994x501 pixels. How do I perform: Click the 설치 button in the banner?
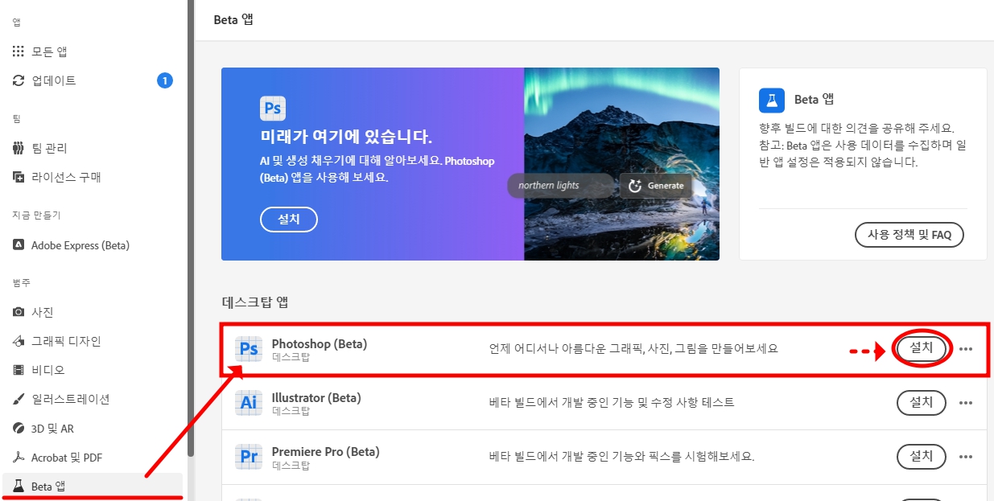pyautogui.click(x=289, y=220)
